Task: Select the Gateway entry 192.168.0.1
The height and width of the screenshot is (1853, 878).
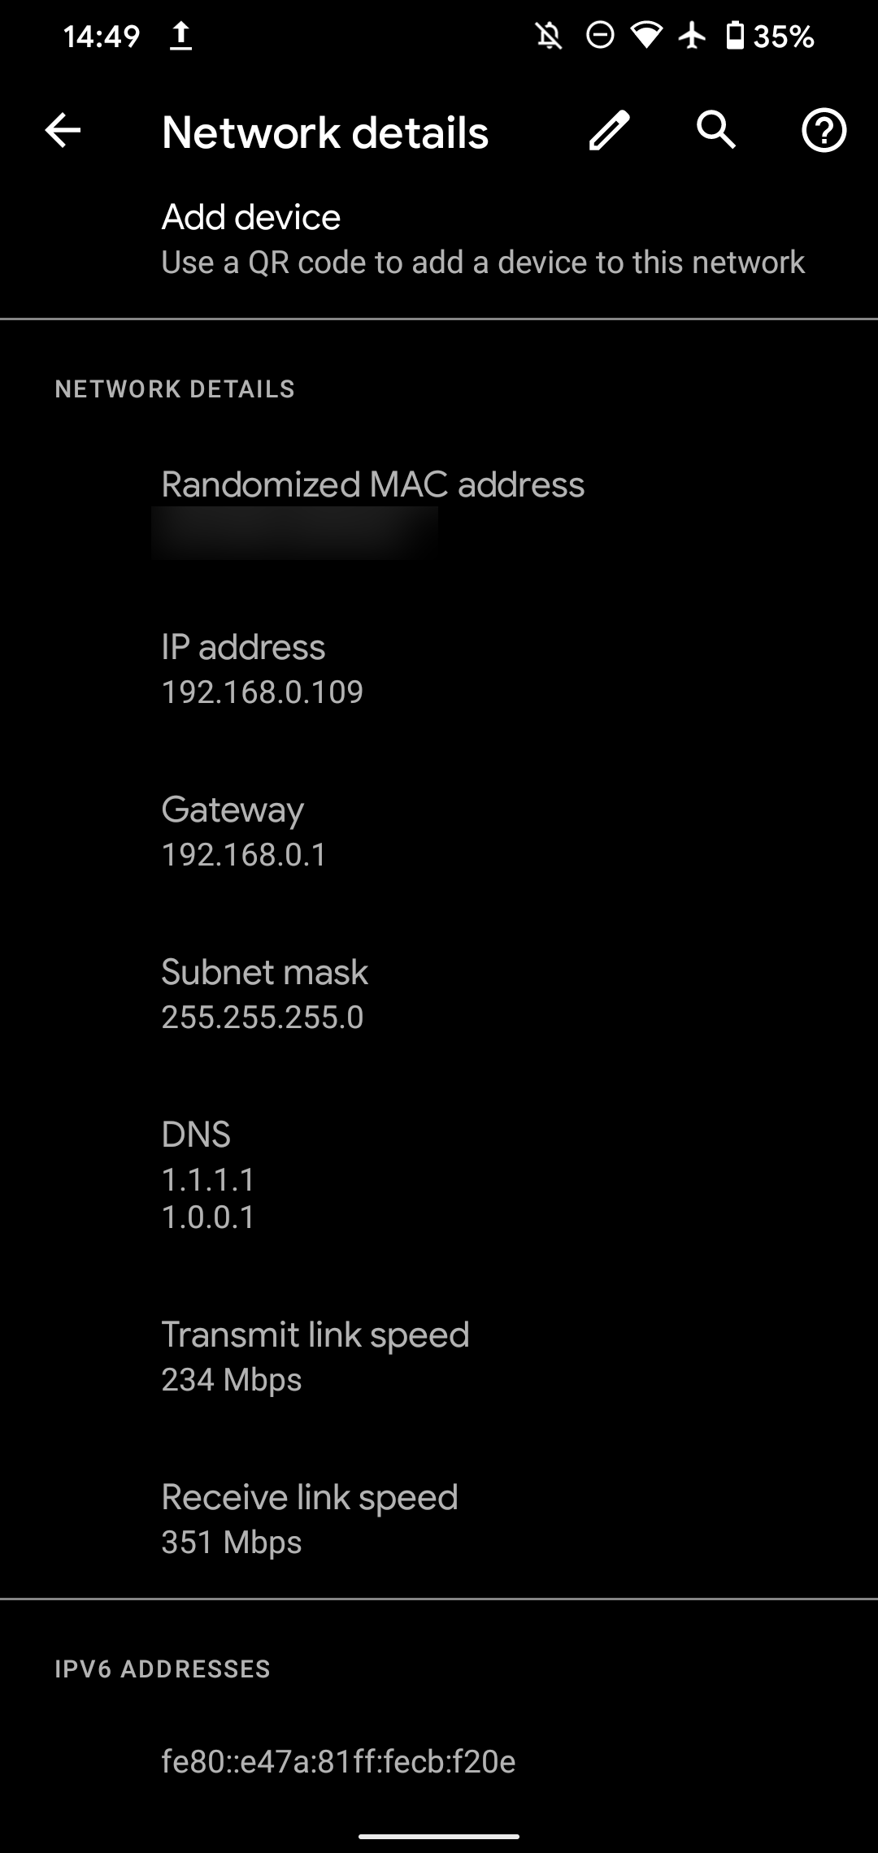Action: 439,831
